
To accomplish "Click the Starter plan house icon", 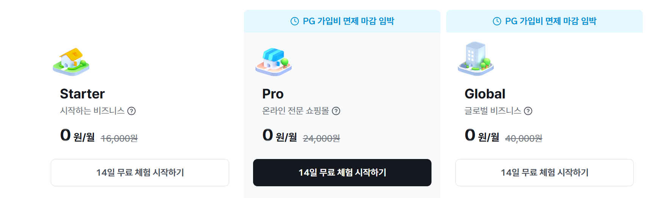I will point(71,61).
